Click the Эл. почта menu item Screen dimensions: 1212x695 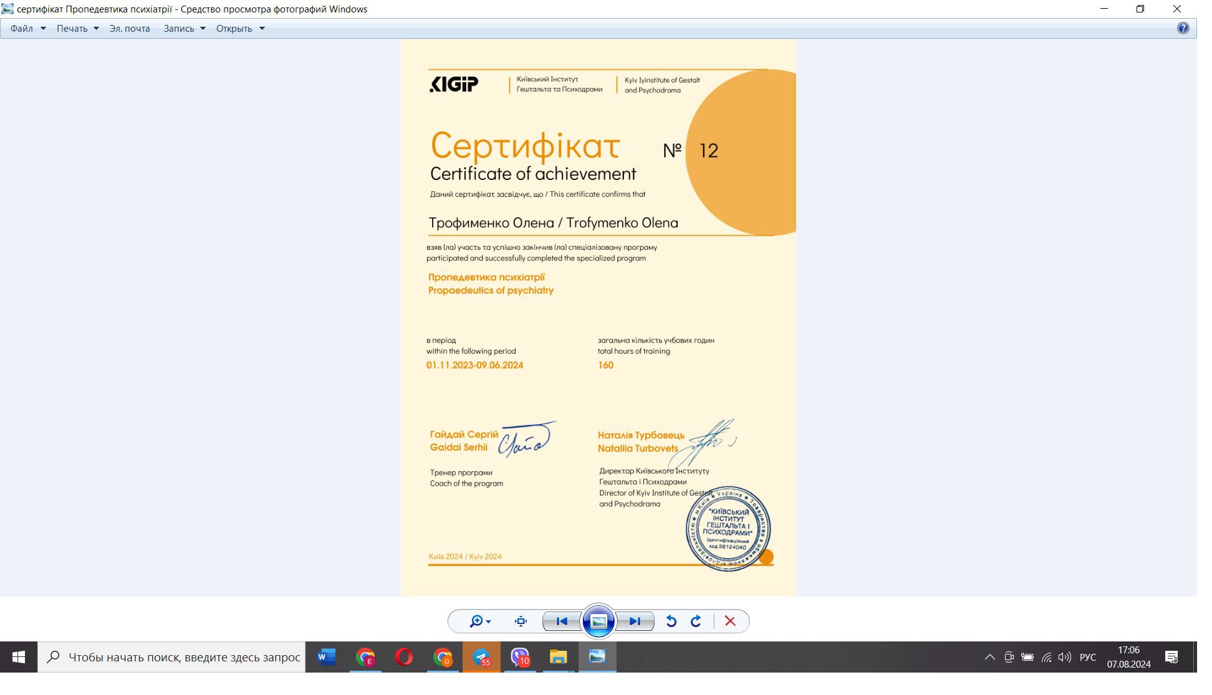click(x=130, y=28)
